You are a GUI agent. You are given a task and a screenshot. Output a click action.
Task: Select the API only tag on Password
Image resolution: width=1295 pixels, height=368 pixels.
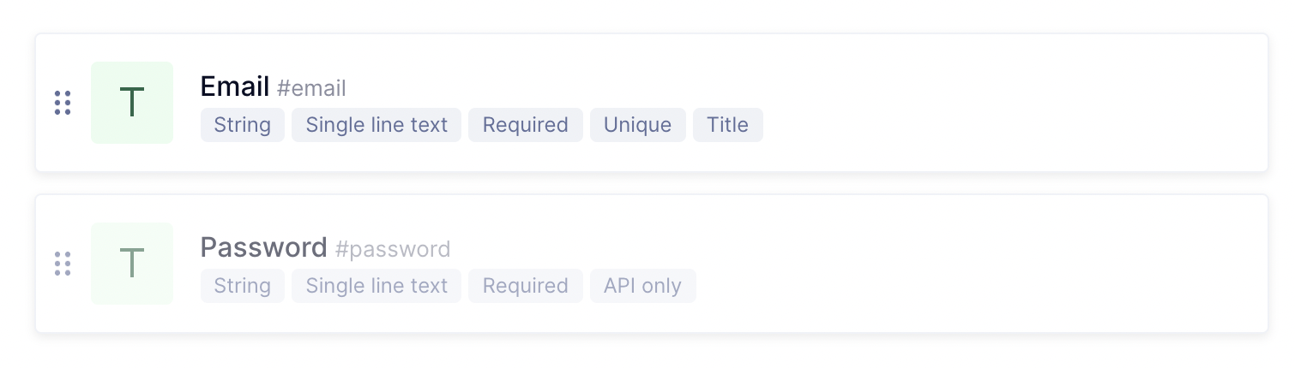643,286
